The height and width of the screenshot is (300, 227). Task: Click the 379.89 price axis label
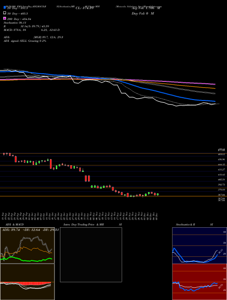pyautogui.click(x=222, y=190)
